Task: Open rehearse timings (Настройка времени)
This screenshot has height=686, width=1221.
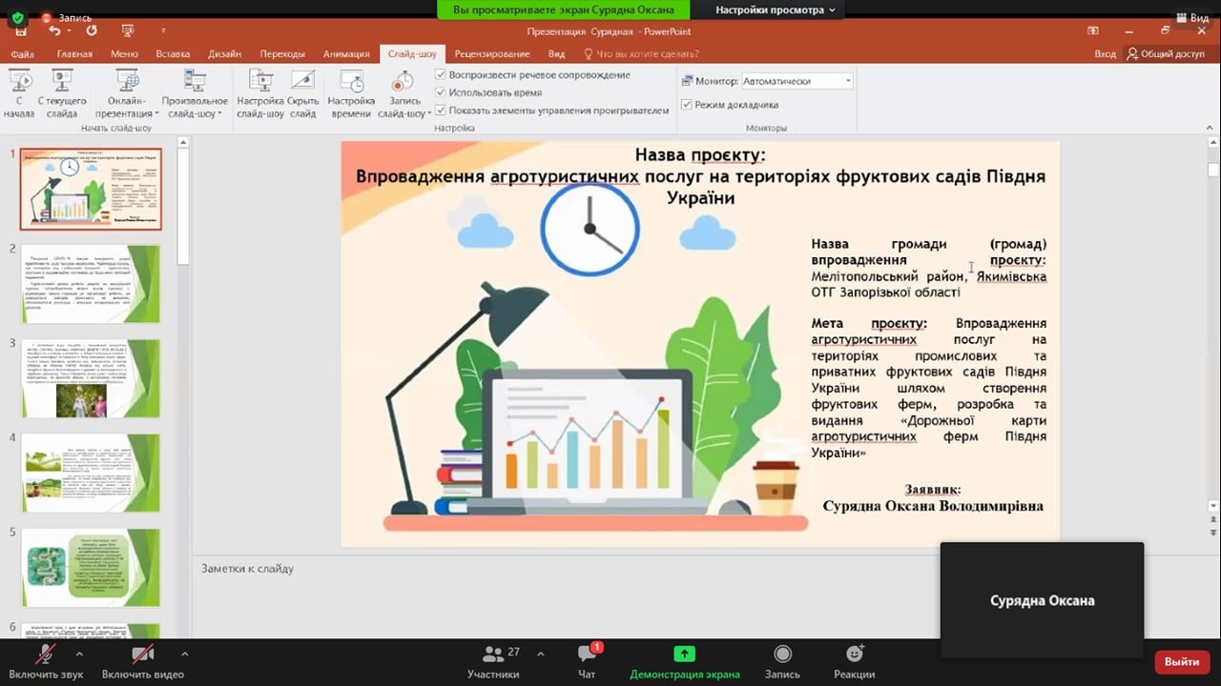Action: pyautogui.click(x=351, y=82)
